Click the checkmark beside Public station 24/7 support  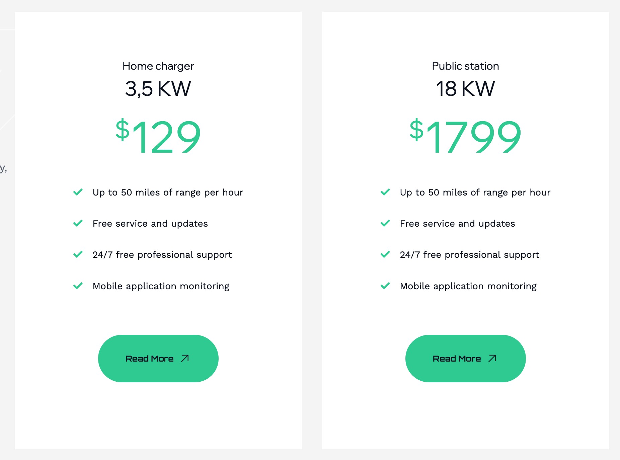[x=385, y=254]
